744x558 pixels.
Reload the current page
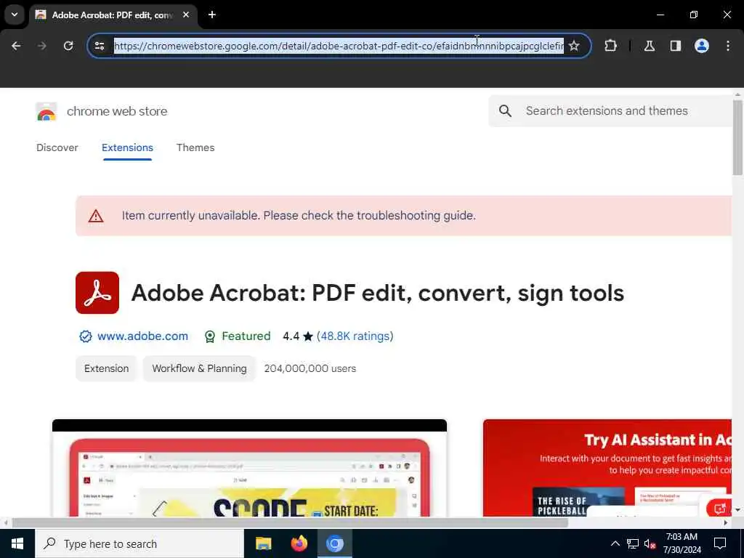coord(68,46)
